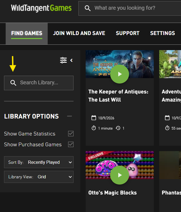The image size is (181, 212).
Task: Click the calendar icon beside 10/9/2026
Action: pyautogui.click(x=94, y=118)
